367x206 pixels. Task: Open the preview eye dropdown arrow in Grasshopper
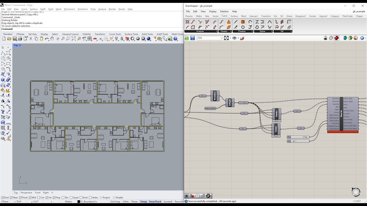[238, 38]
